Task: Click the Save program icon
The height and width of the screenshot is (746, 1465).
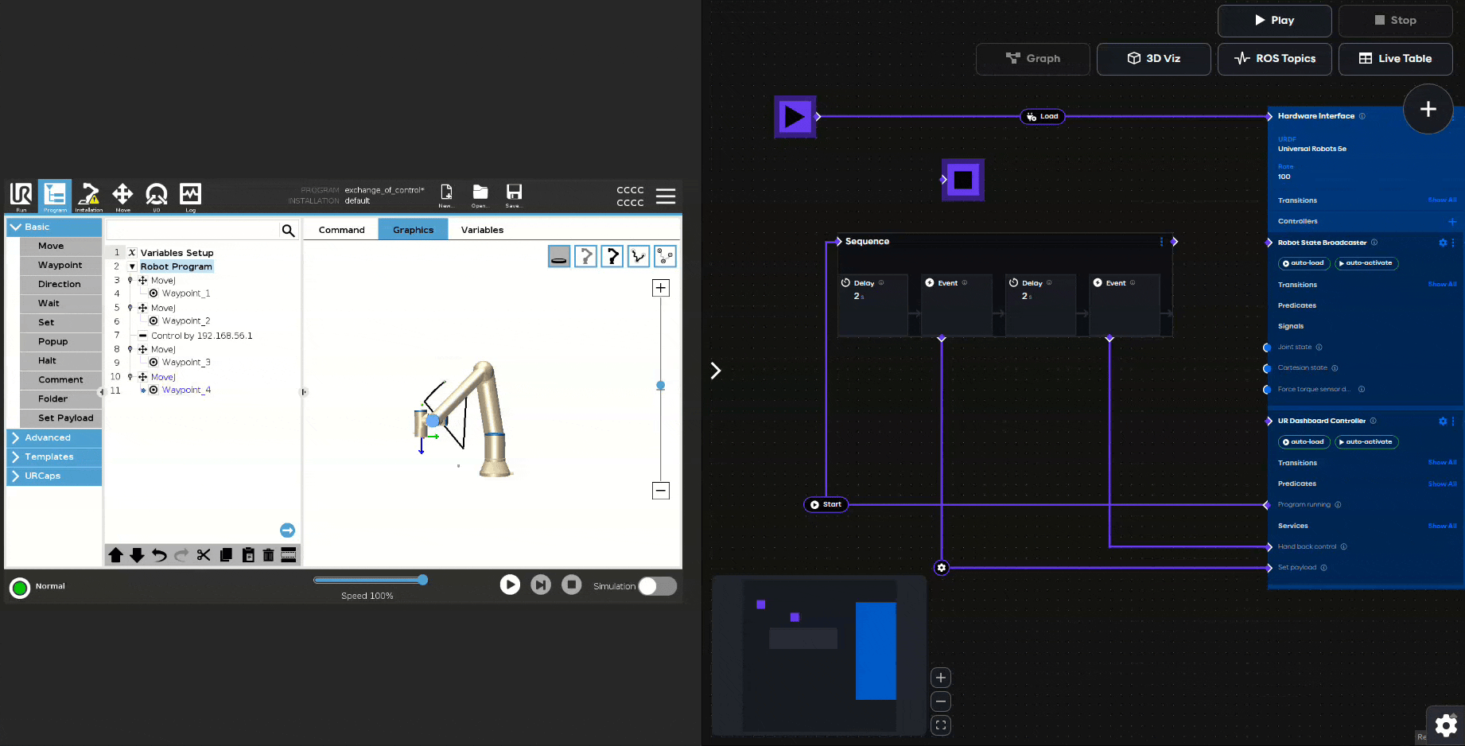Action: 514,195
